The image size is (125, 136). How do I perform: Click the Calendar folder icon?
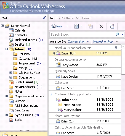point(11,30)
